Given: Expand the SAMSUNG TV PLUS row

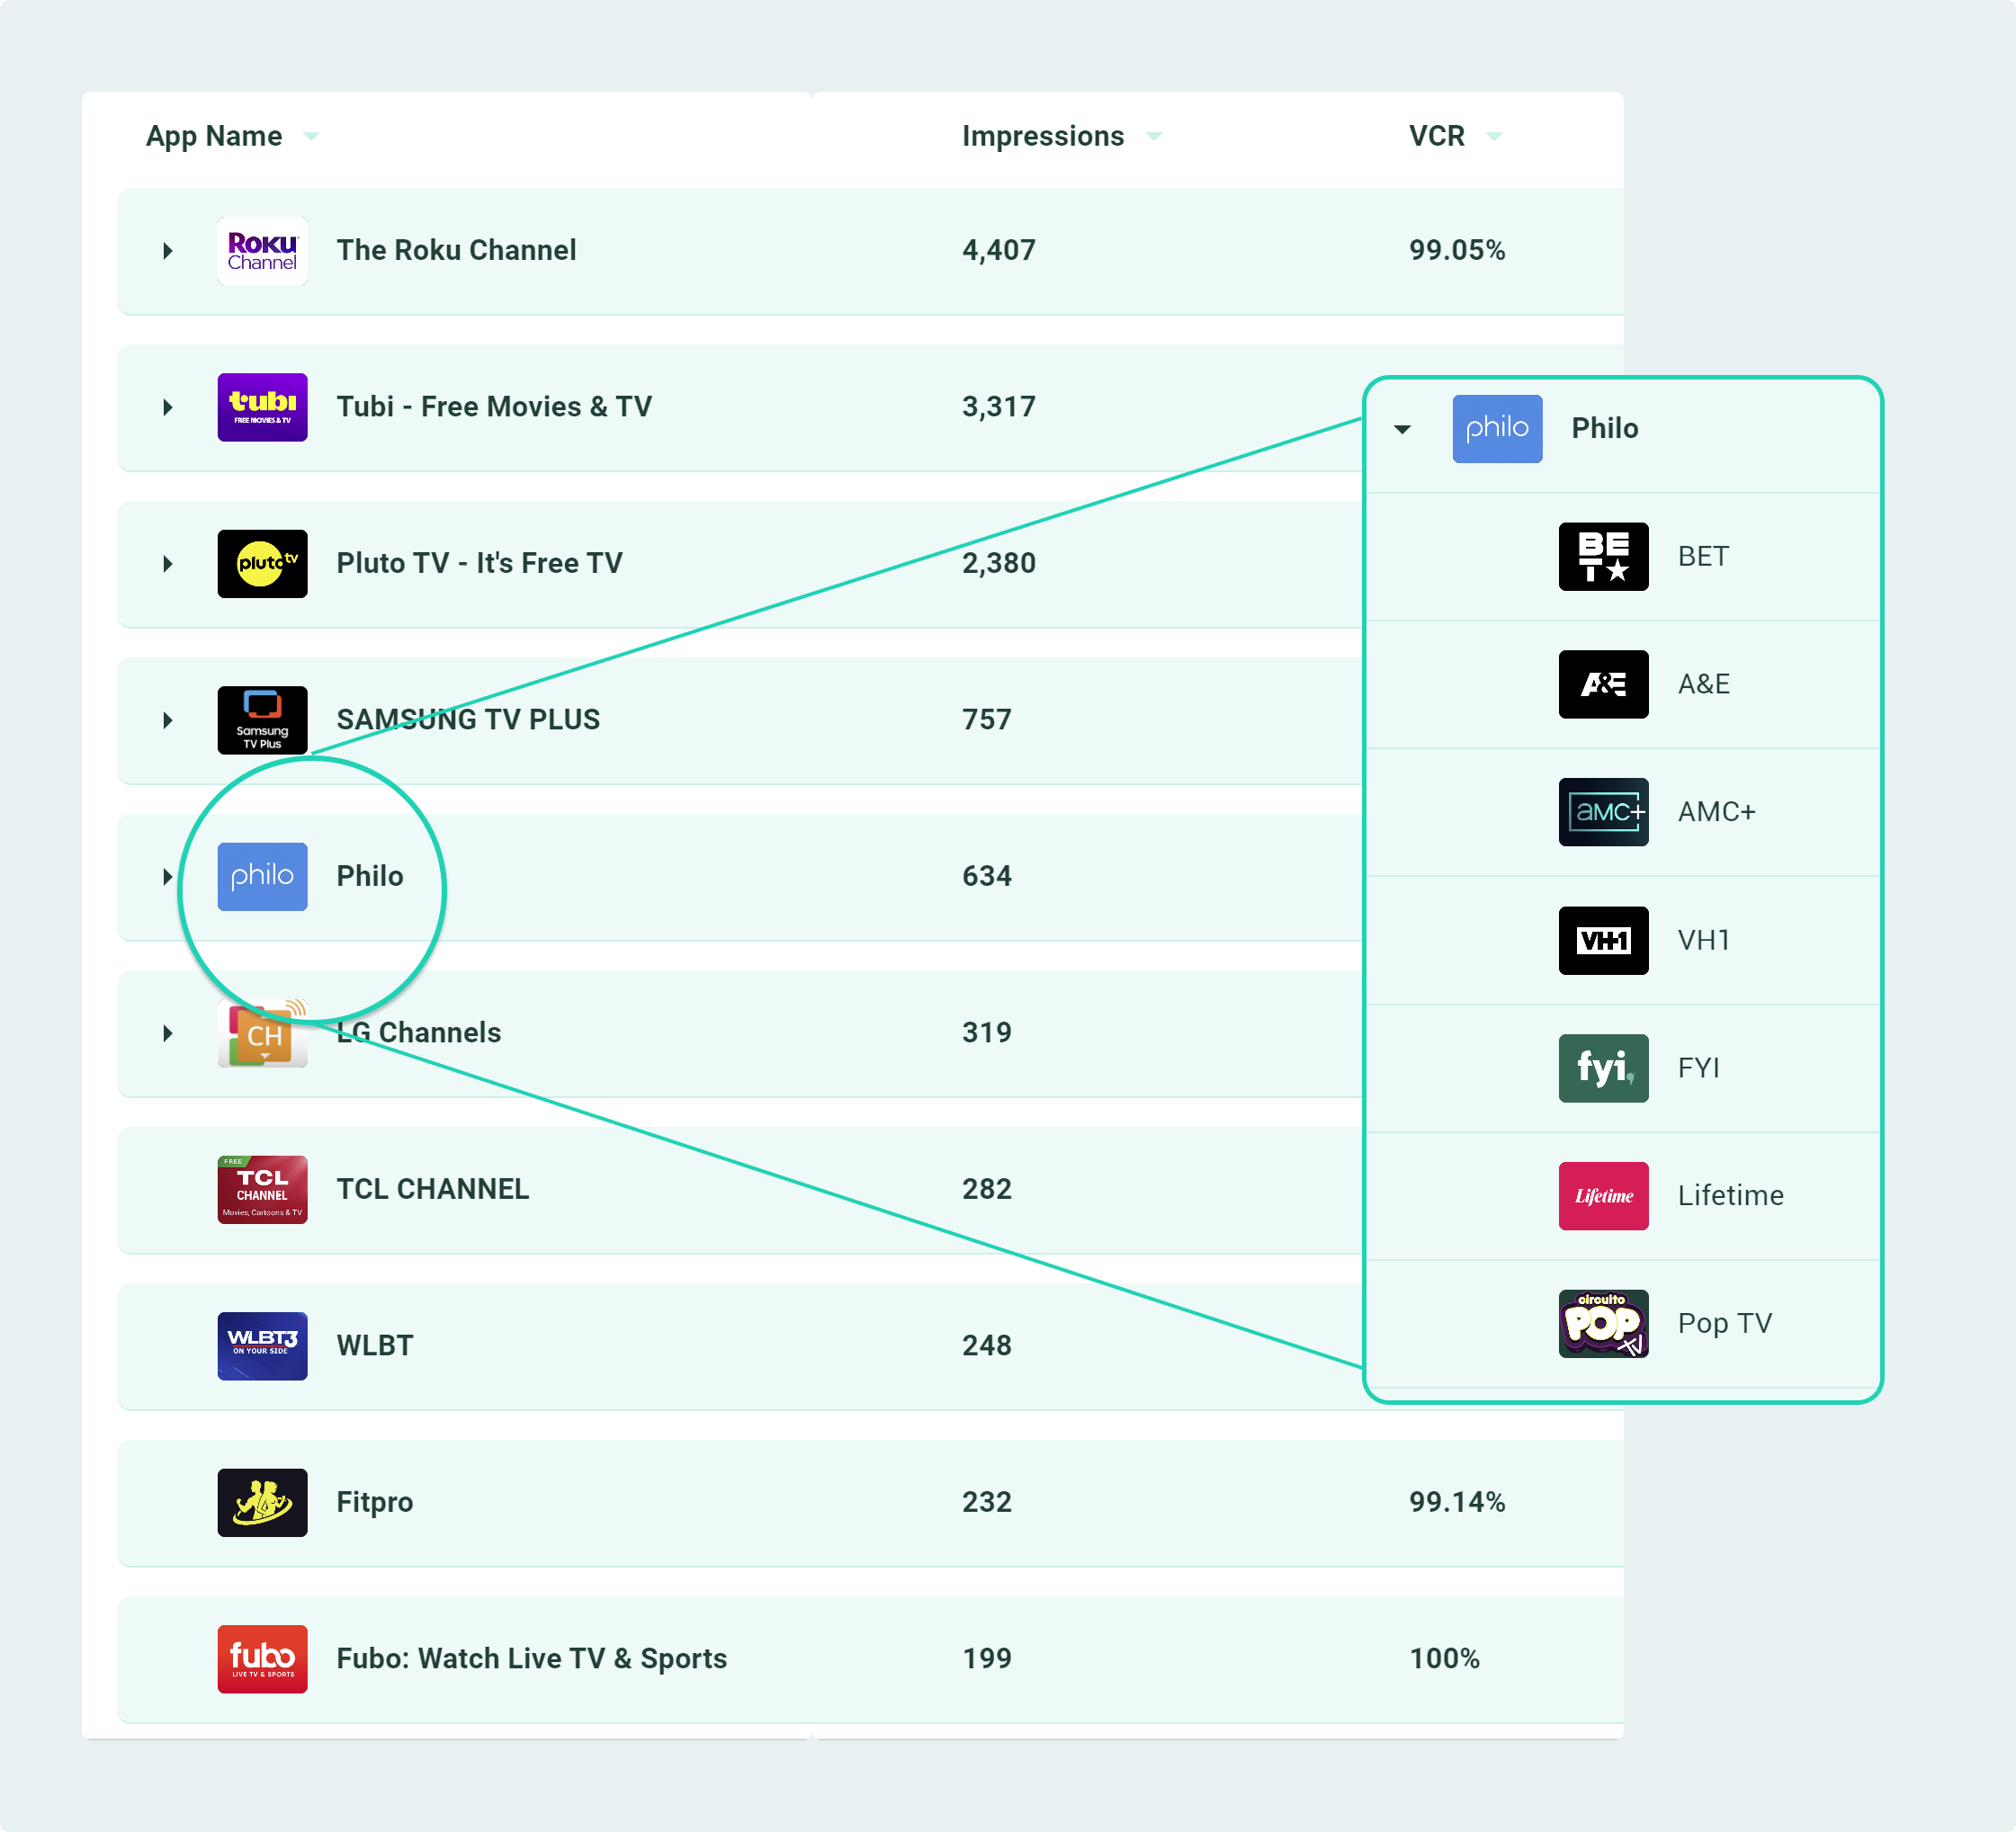Looking at the screenshot, I should click(168, 720).
